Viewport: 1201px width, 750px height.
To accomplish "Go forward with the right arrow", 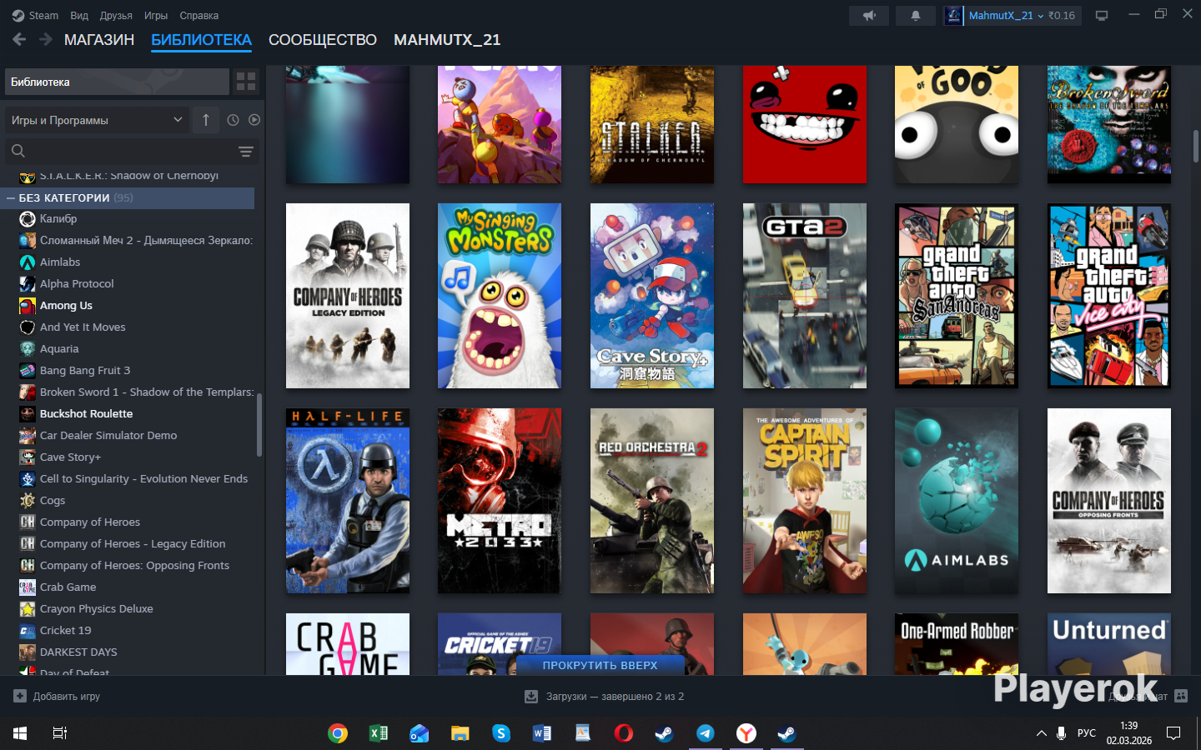I will 46,40.
